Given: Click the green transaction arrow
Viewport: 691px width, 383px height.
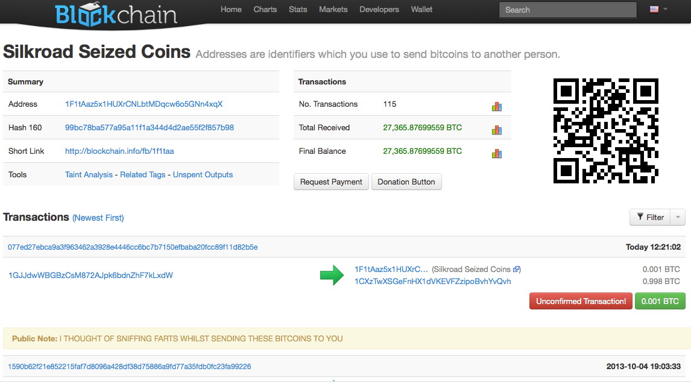Looking at the screenshot, I should coord(331,275).
